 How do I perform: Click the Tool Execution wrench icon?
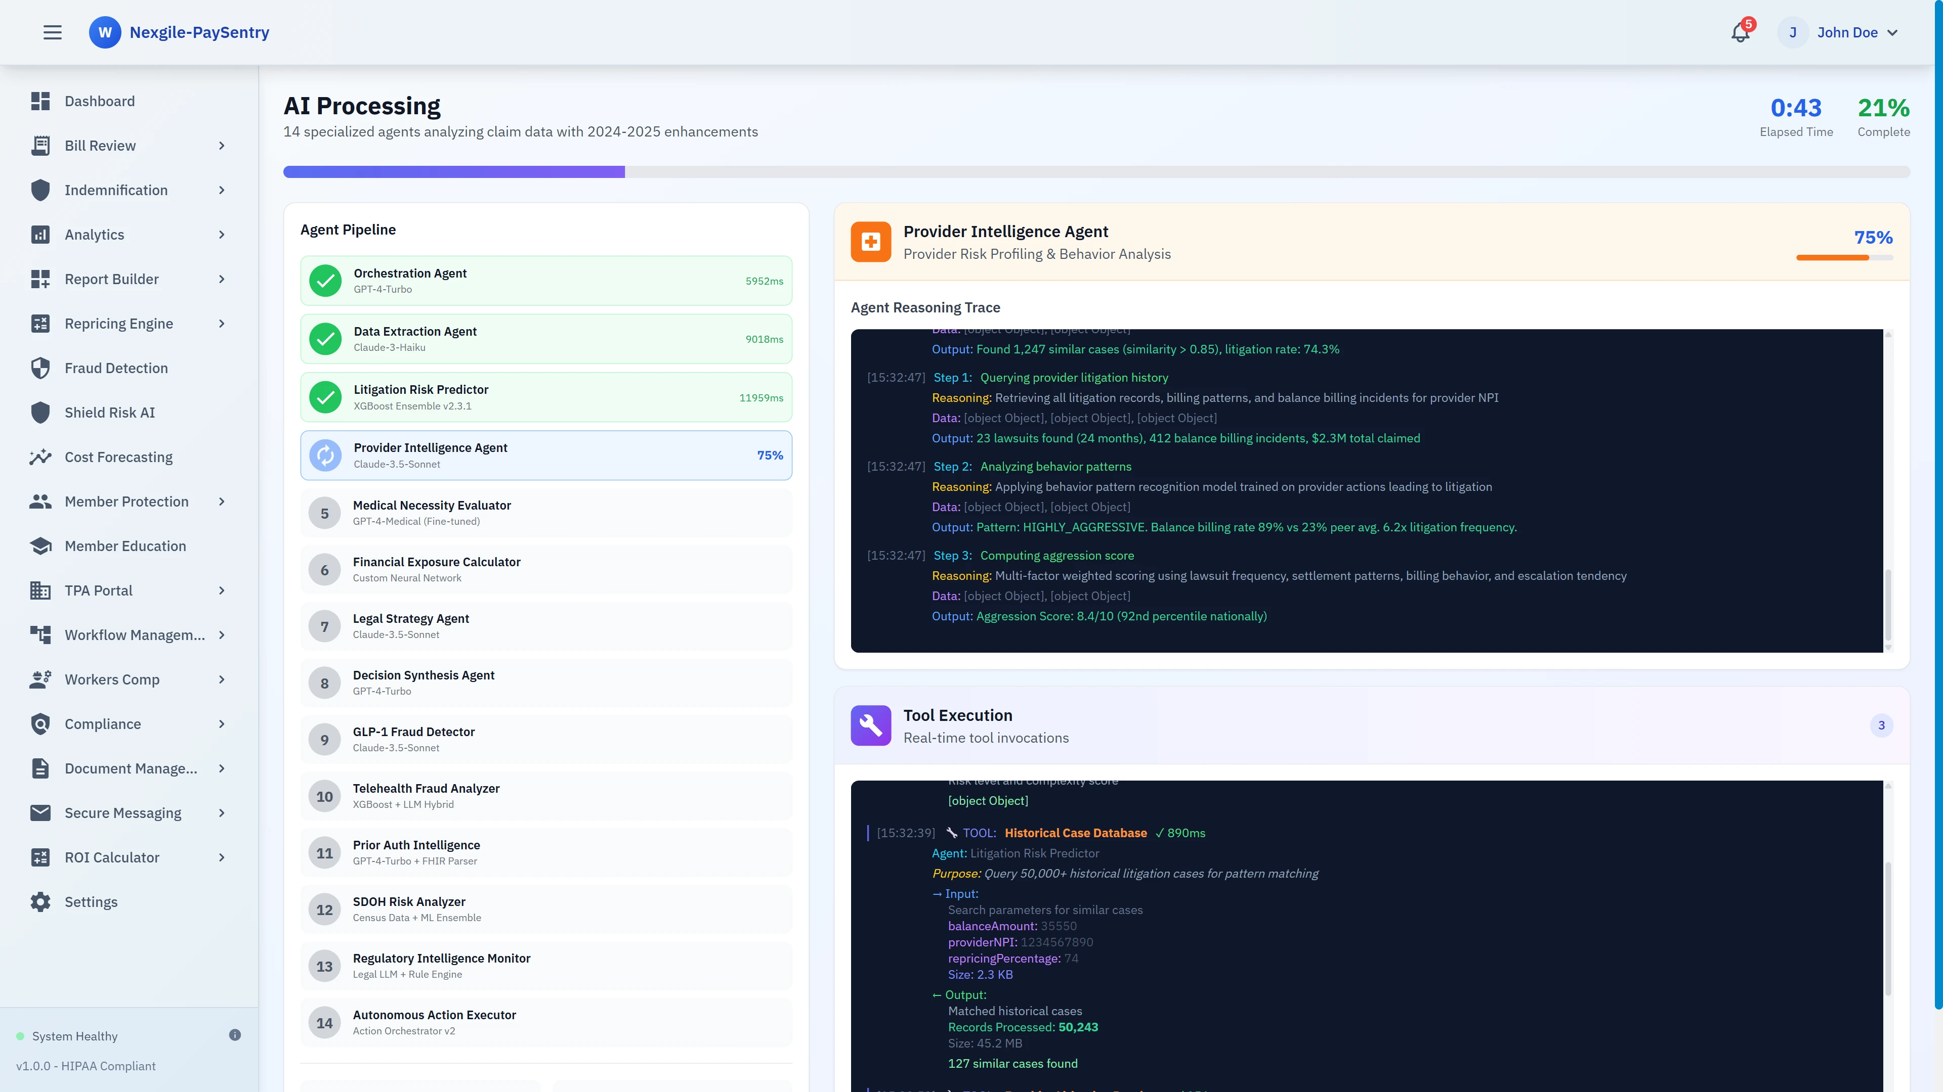870,725
